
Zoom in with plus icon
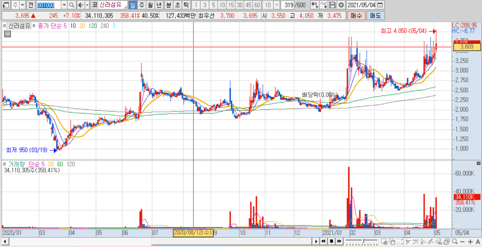470,242
